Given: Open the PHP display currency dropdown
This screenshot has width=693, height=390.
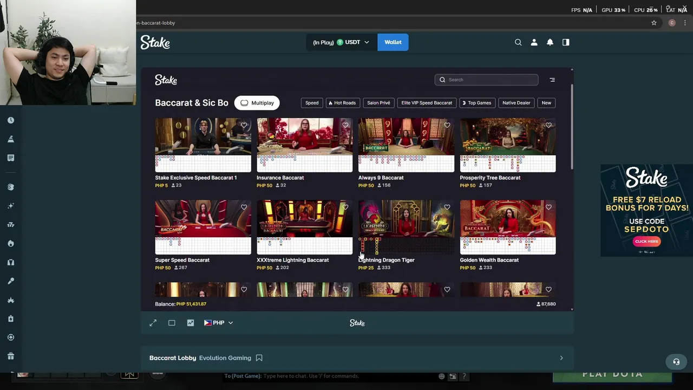Looking at the screenshot, I should point(219,323).
